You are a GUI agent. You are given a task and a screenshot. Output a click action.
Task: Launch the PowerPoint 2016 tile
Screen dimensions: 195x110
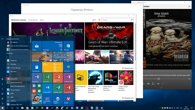point(58,78)
